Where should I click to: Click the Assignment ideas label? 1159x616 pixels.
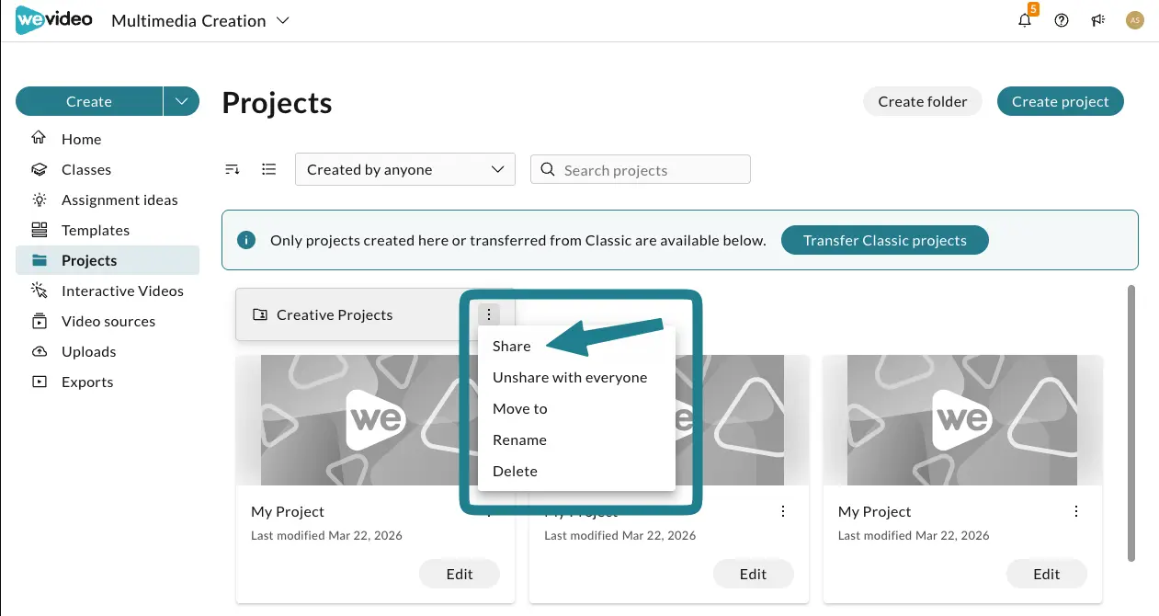click(x=119, y=200)
